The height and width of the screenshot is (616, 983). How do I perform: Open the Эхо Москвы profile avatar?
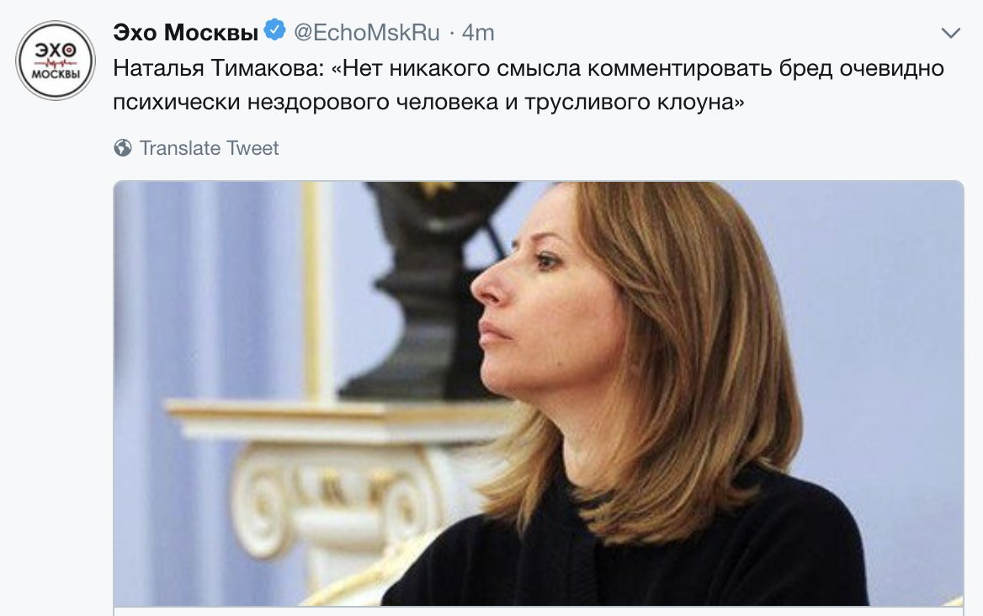click(56, 61)
